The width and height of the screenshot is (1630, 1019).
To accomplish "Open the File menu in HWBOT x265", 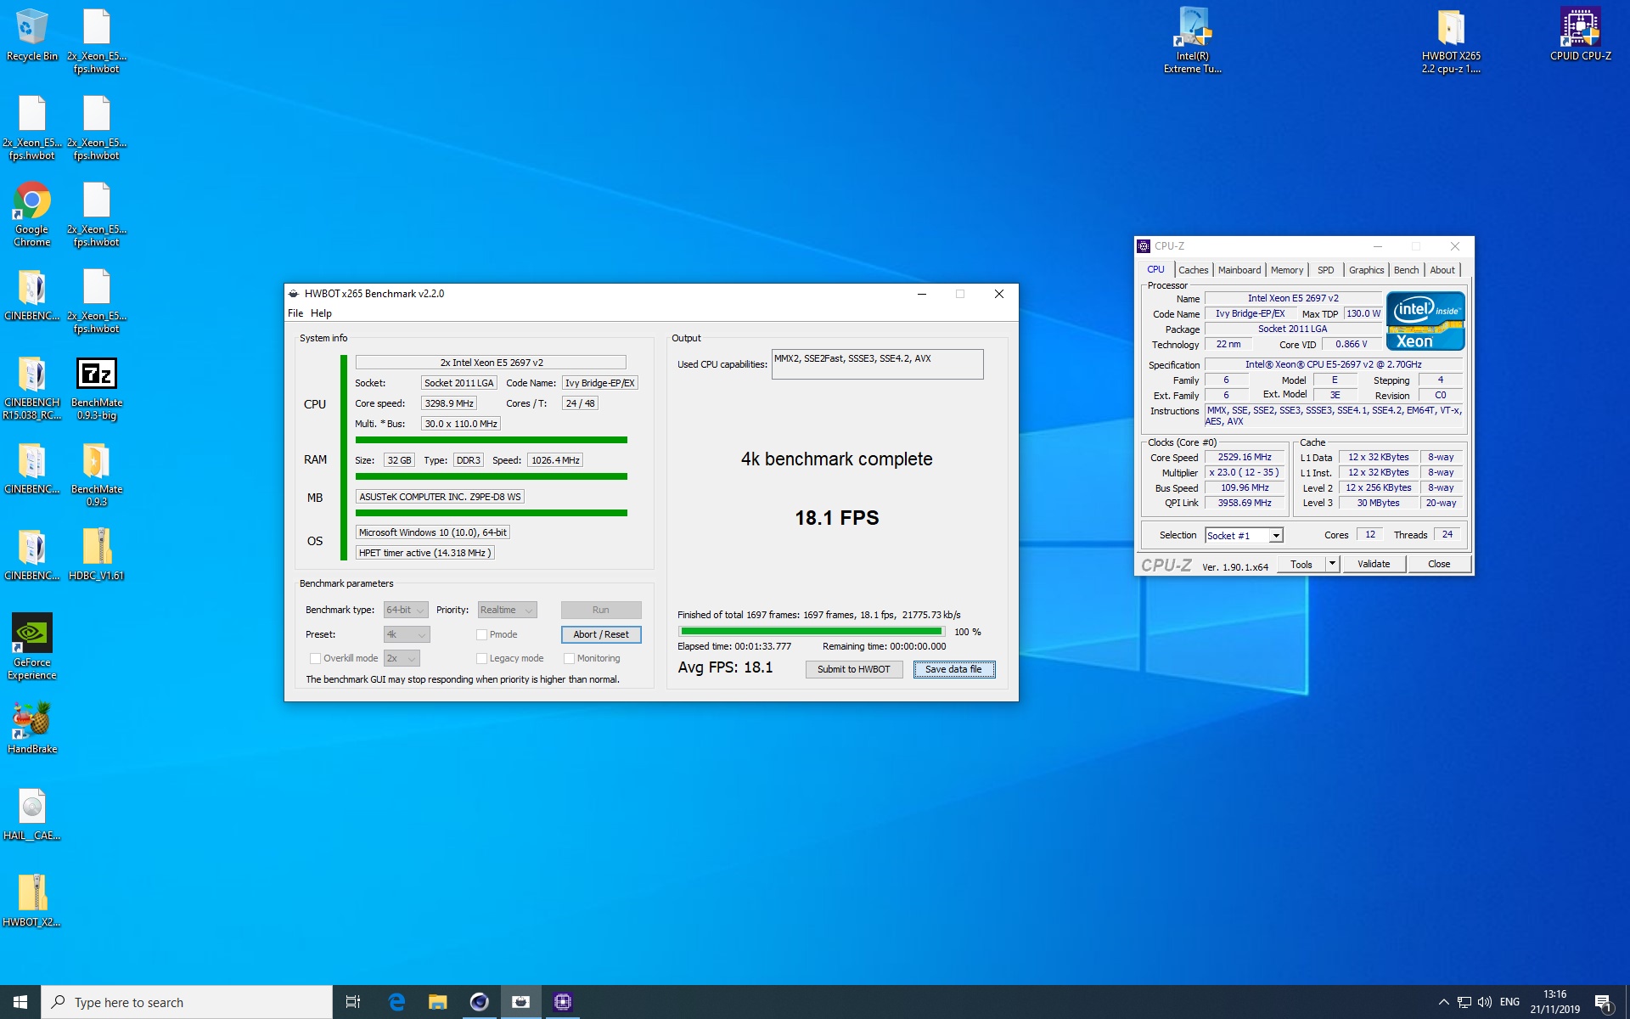I will coord(295,313).
